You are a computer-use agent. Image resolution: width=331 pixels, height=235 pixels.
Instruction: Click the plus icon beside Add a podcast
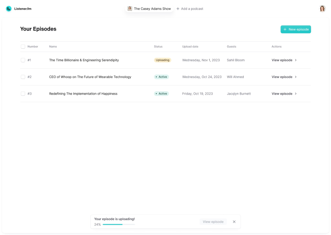(x=178, y=9)
